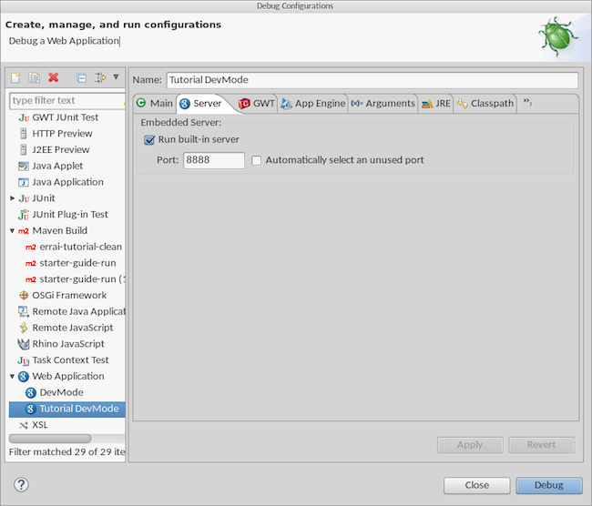Show hidden tabs via overflow chevron

click(x=527, y=102)
